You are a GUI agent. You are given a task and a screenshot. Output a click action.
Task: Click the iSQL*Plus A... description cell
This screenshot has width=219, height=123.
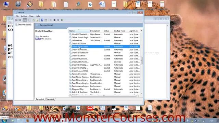point(96,65)
